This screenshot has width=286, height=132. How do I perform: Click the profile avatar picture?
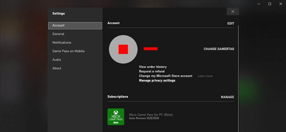pos(123,49)
